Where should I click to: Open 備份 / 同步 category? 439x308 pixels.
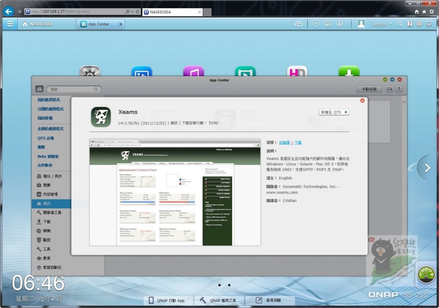coord(49,176)
